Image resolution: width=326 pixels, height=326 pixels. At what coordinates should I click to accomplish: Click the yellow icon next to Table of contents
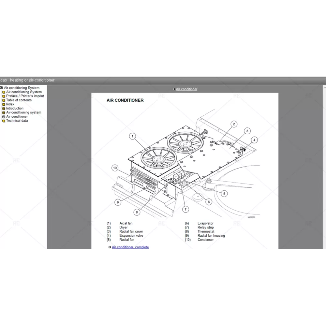pos(4,100)
